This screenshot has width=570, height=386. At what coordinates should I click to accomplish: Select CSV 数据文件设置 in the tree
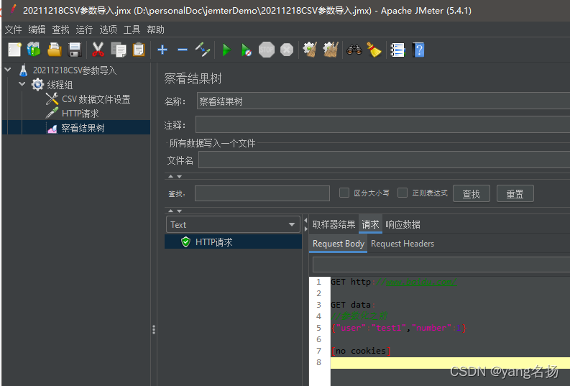point(96,99)
